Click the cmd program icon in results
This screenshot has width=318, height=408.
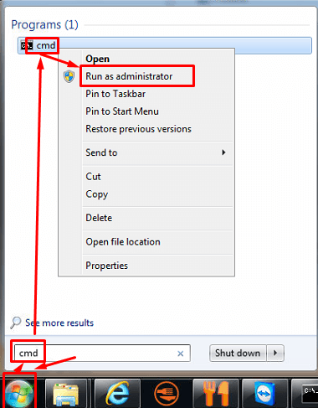[27, 45]
